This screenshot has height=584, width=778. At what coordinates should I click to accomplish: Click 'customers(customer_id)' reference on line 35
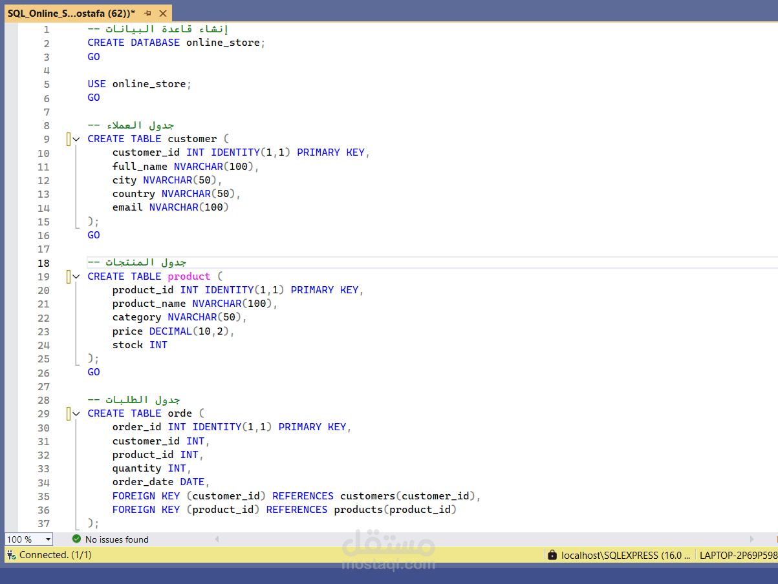pyautogui.click(x=408, y=496)
